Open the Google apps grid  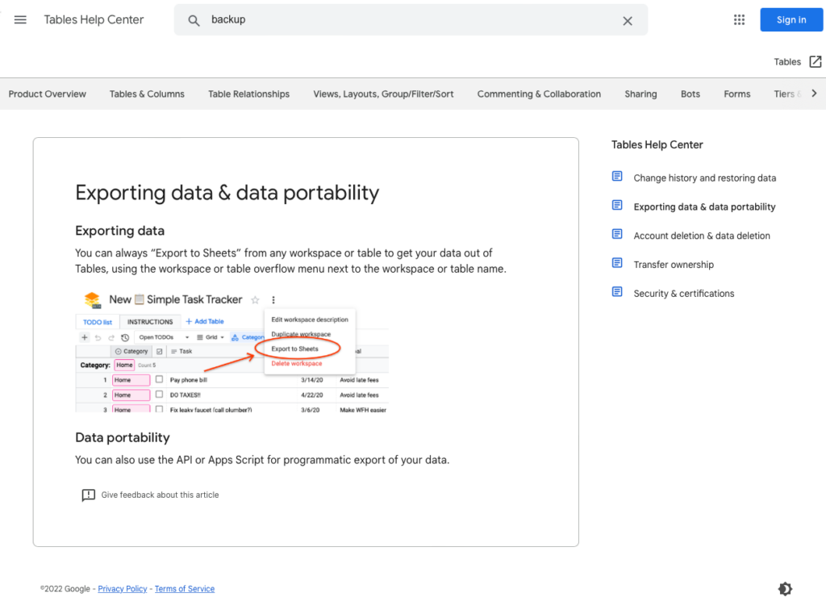click(739, 20)
